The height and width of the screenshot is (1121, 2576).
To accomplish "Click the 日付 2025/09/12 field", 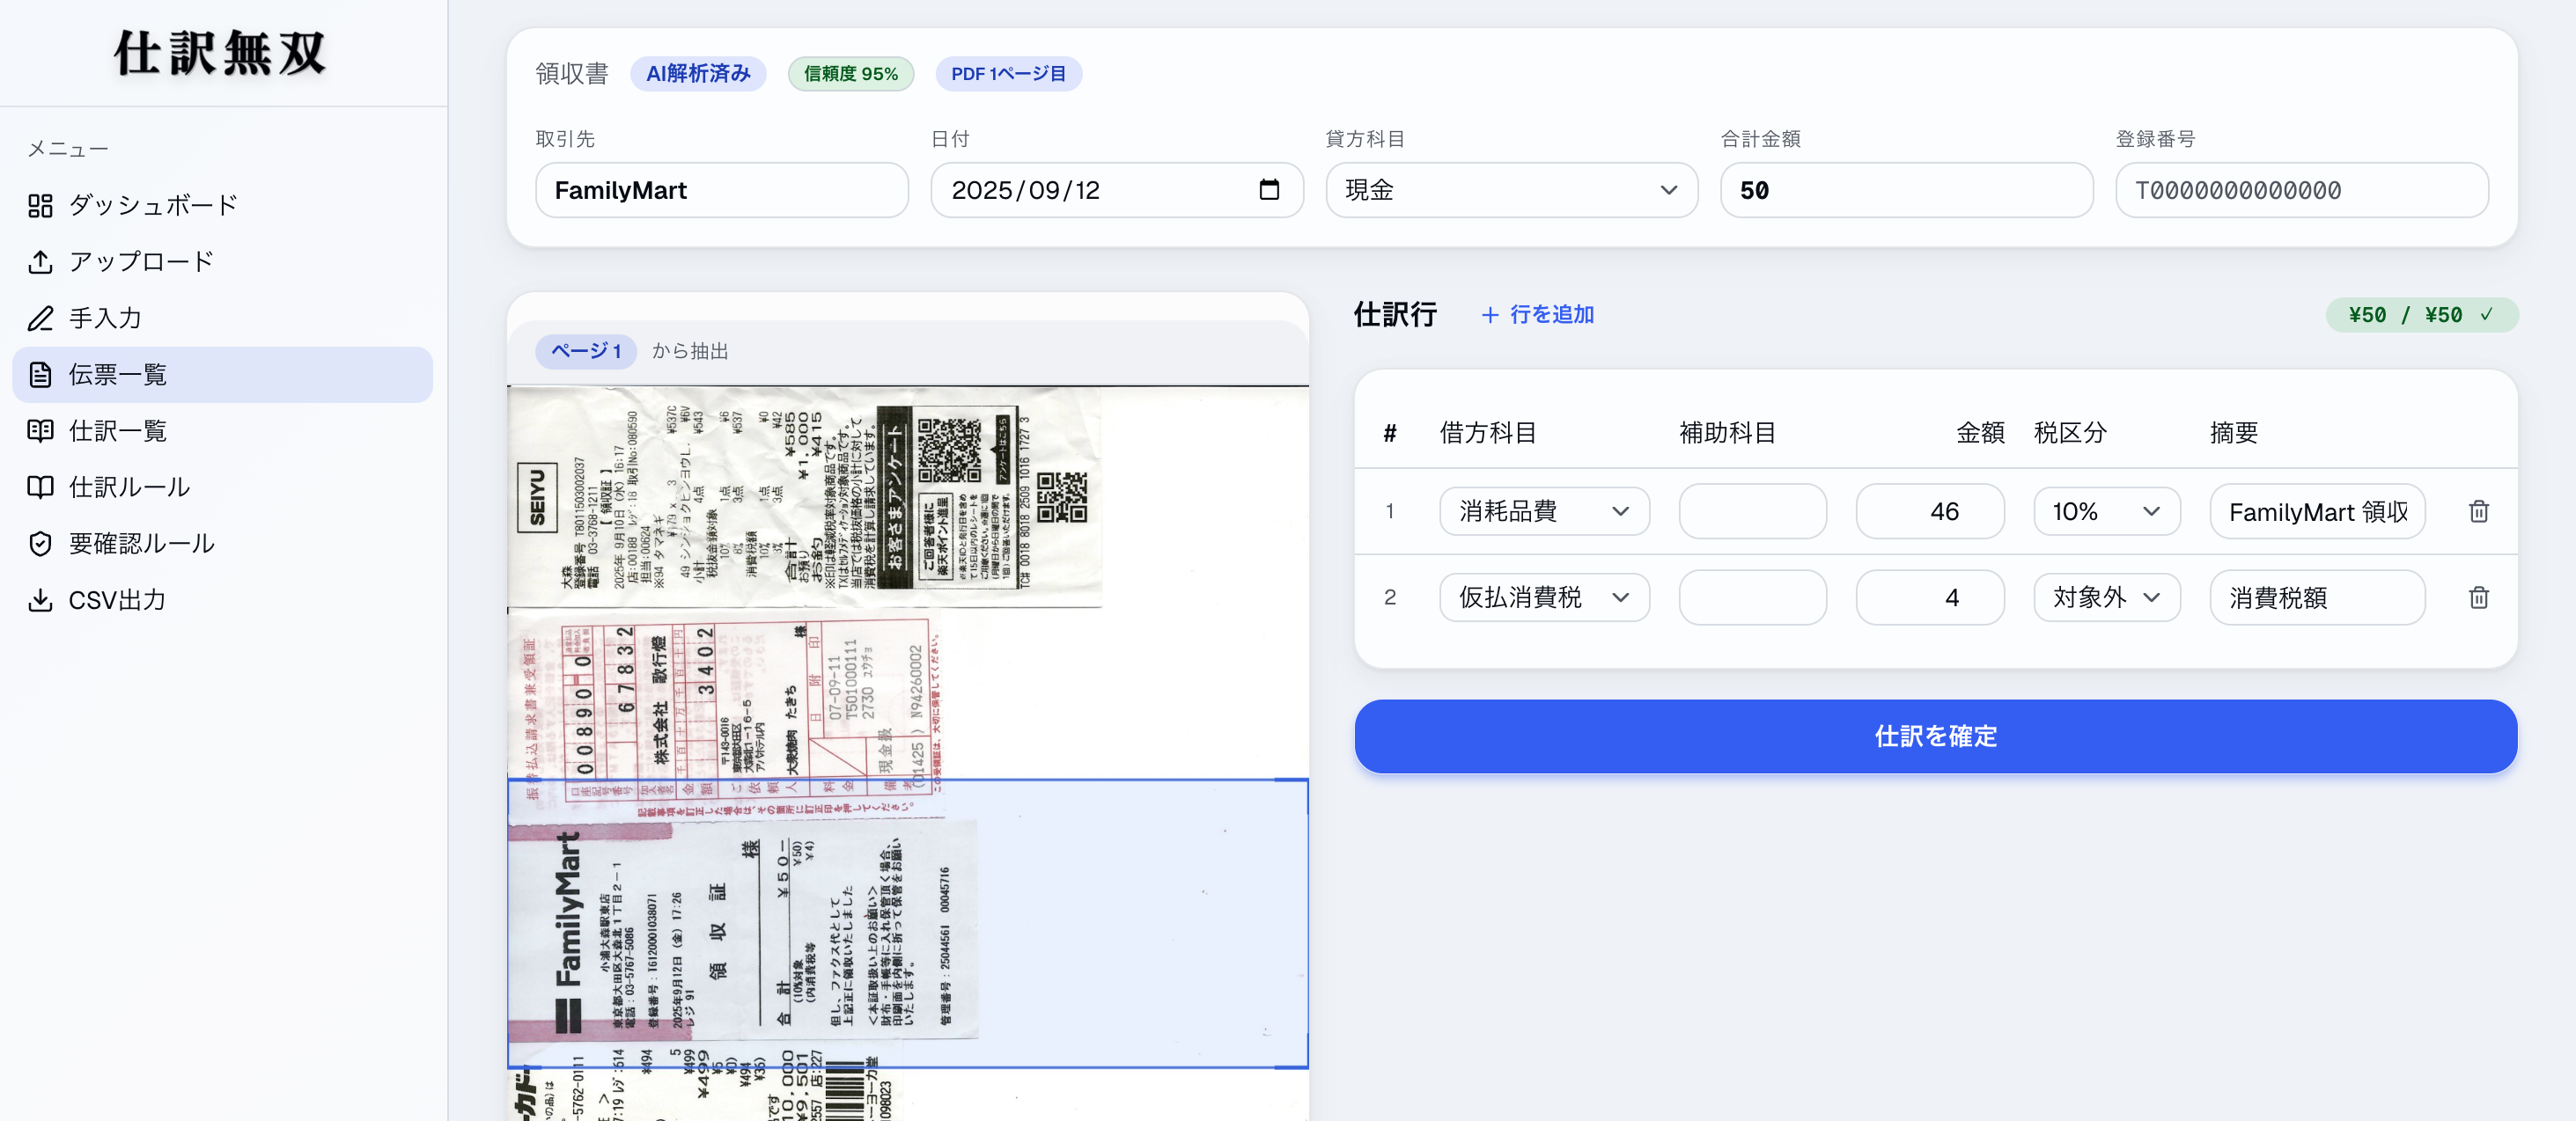I will pos(1117,190).
